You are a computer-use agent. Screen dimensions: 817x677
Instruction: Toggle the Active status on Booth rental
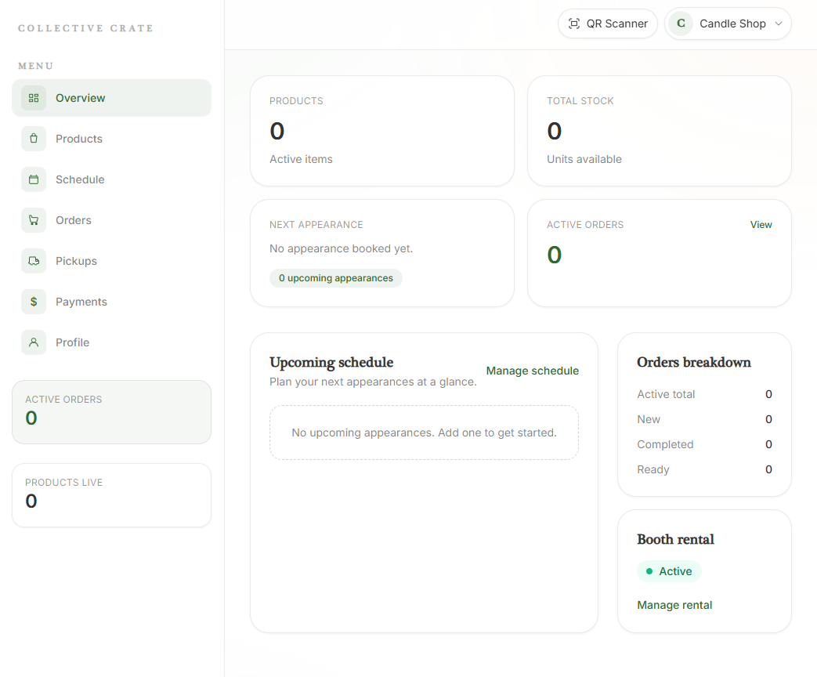pyautogui.click(x=669, y=571)
